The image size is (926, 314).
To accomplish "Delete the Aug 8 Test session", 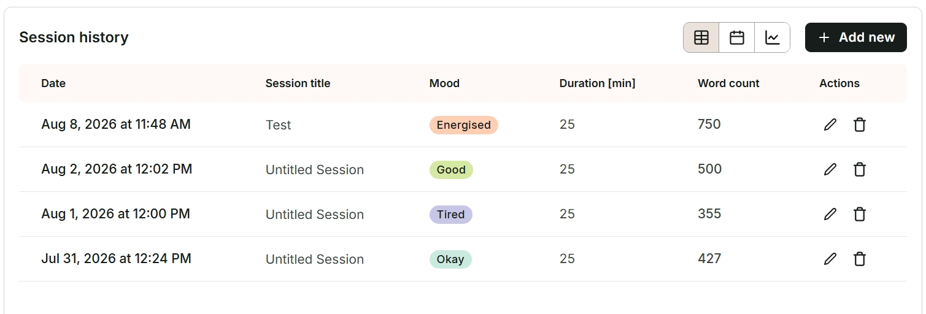I will (860, 124).
